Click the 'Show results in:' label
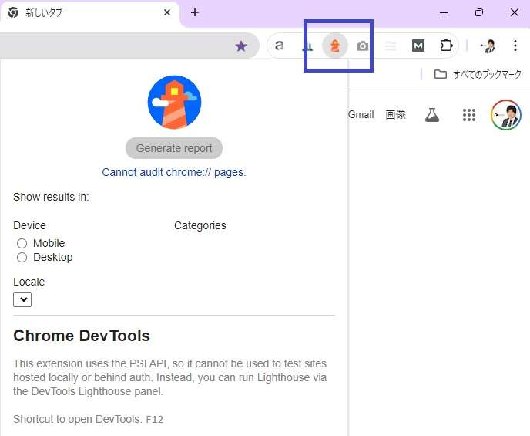The height and width of the screenshot is (436, 530). (x=51, y=197)
